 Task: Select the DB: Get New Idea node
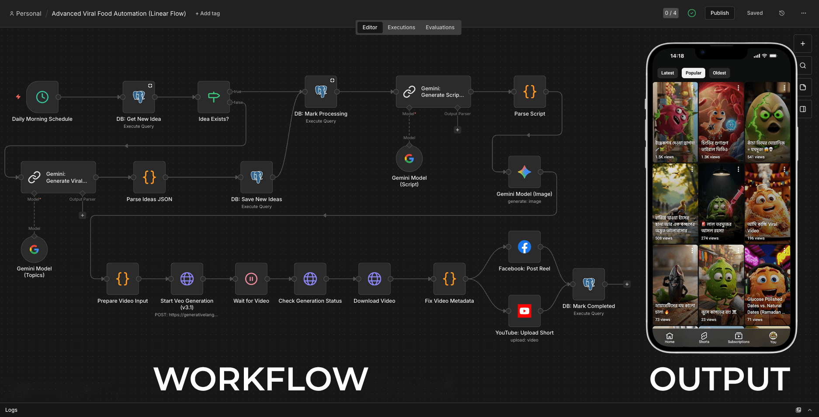point(139,97)
